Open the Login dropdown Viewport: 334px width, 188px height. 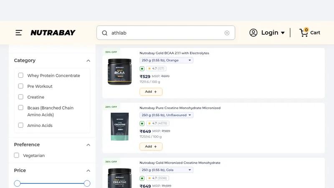pyautogui.click(x=273, y=33)
